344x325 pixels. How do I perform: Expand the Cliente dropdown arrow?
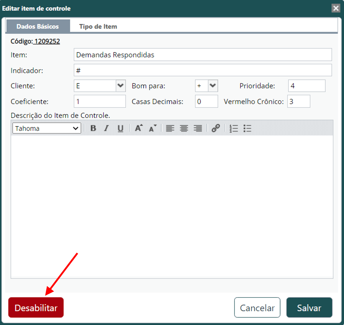click(120, 86)
